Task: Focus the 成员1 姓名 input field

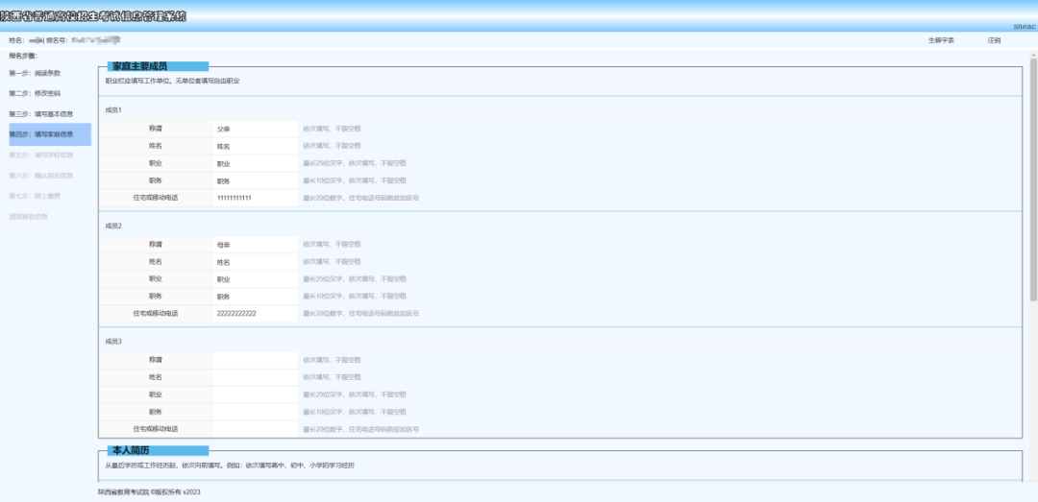Action: (255, 146)
